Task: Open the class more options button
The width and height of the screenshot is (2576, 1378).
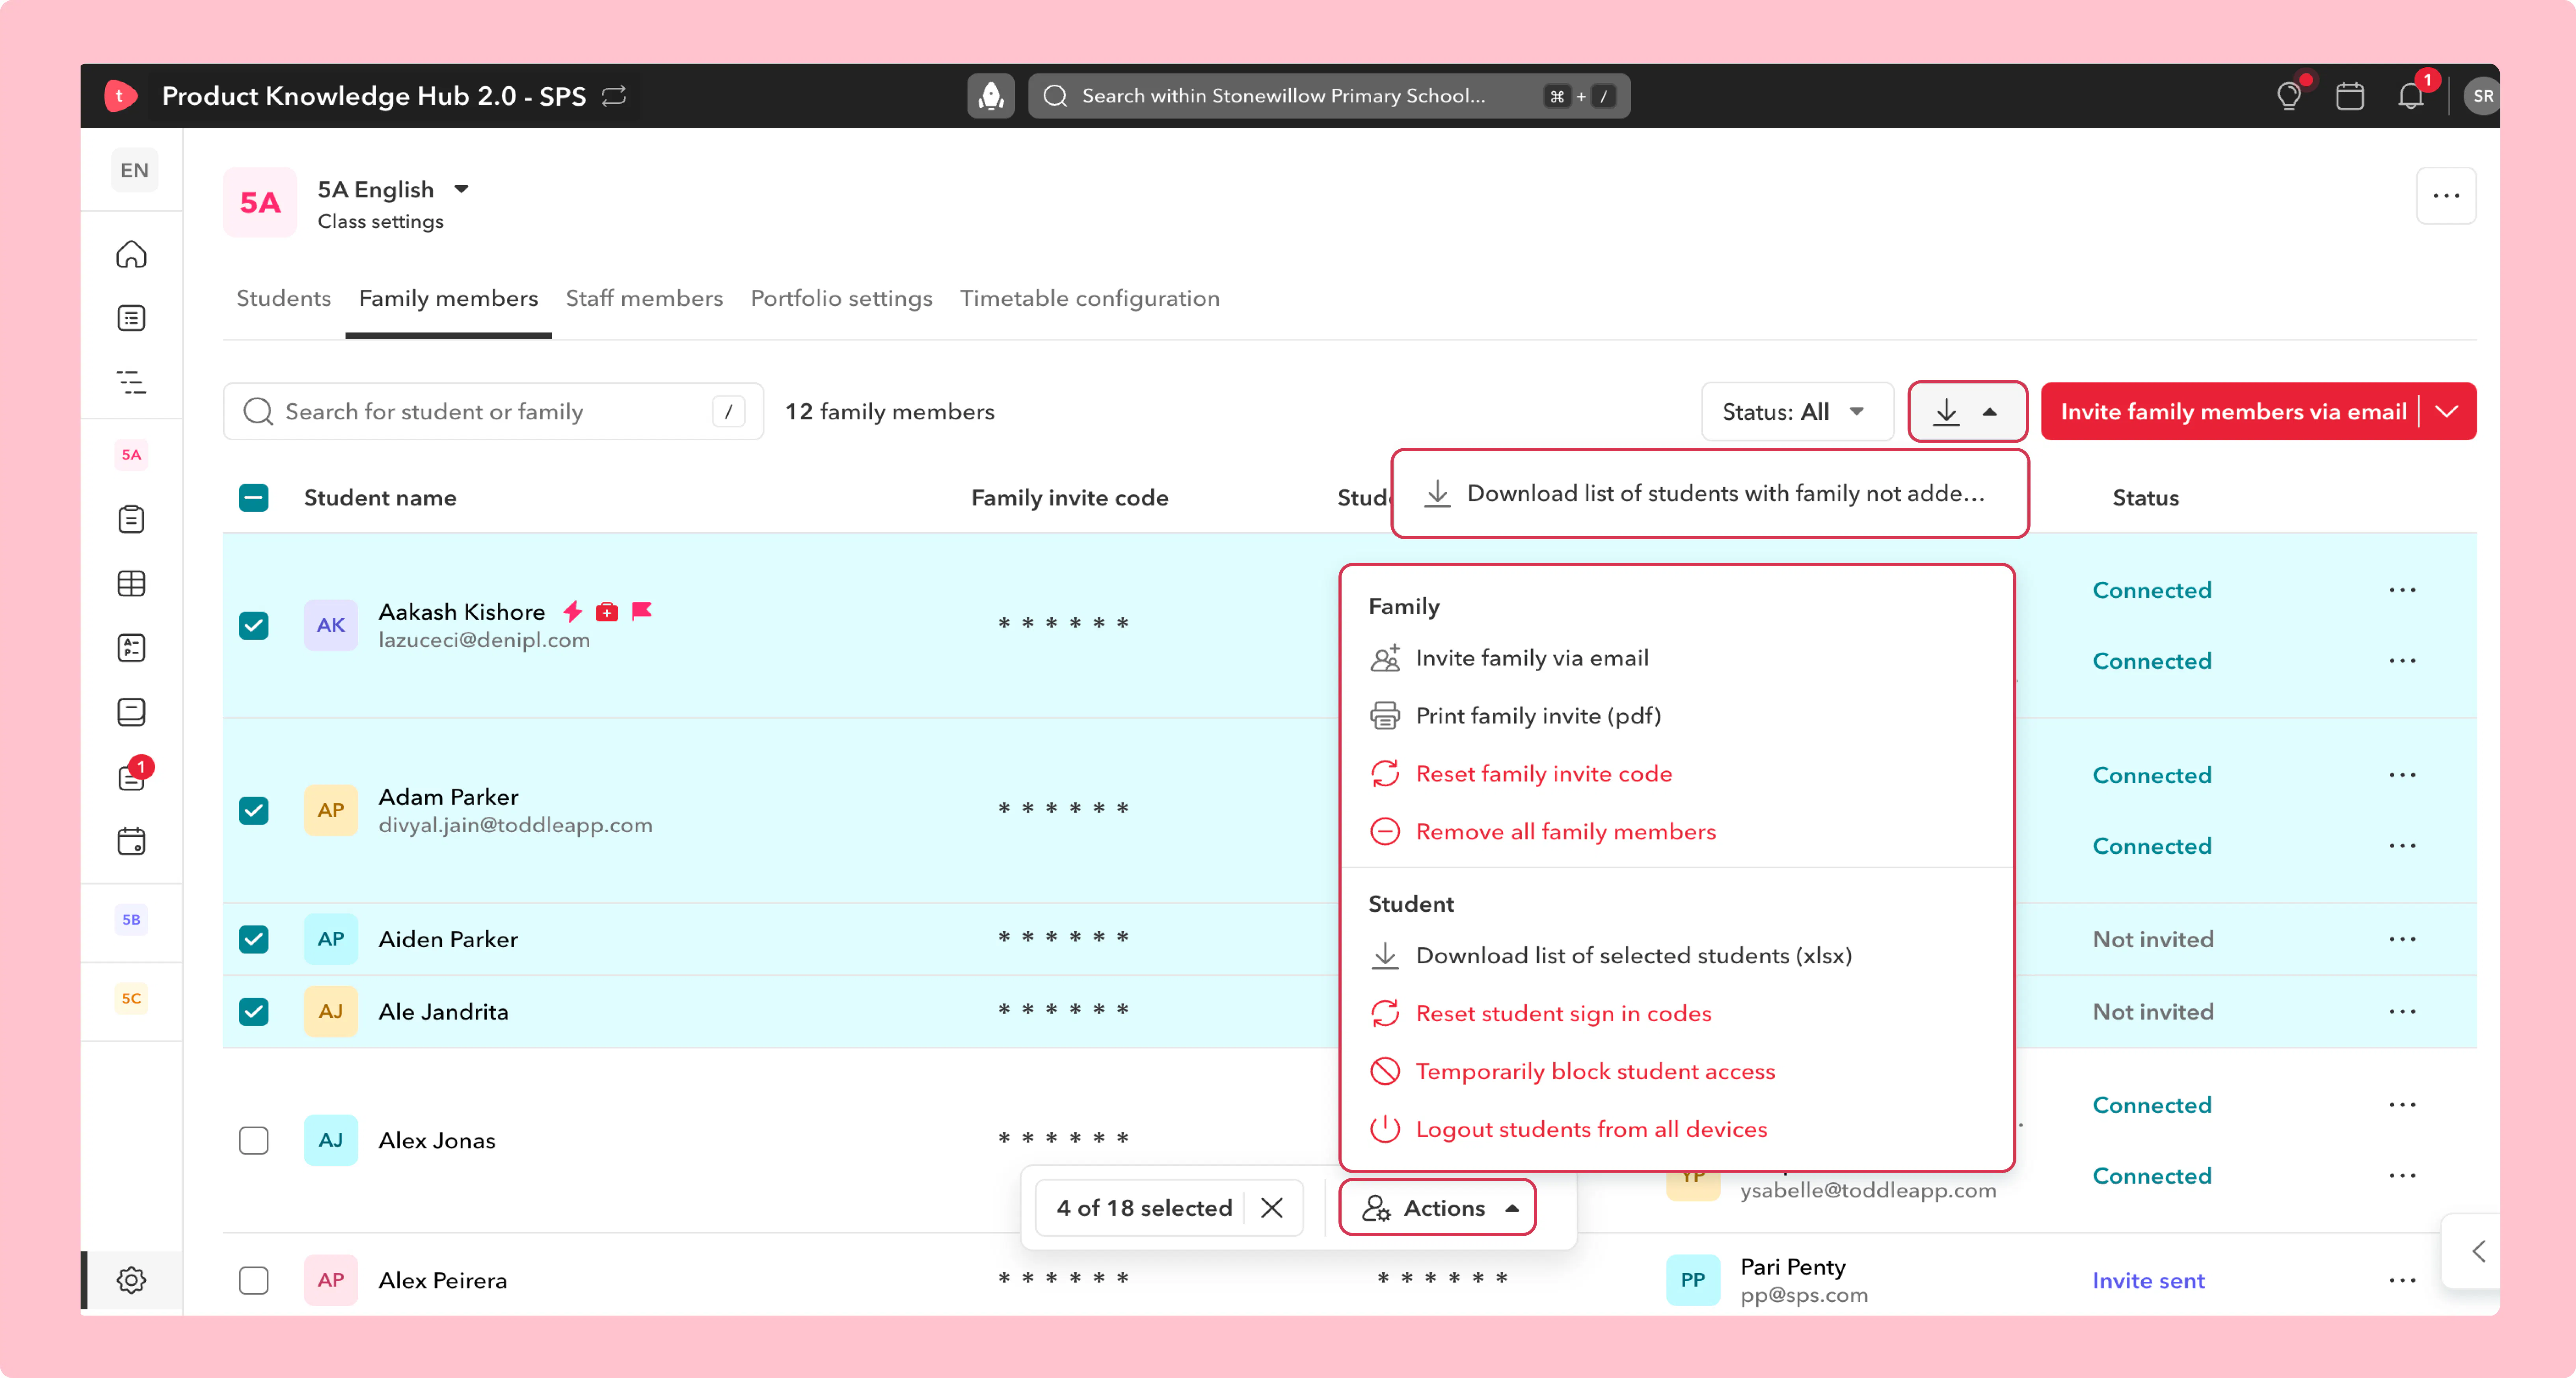Action: point(2446,196)
